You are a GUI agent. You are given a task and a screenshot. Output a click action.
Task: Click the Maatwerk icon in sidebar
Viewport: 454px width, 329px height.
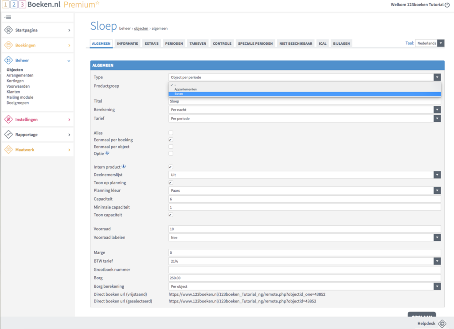(9, 150)
